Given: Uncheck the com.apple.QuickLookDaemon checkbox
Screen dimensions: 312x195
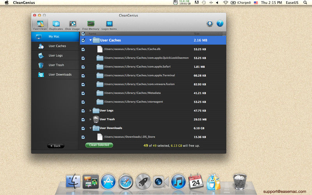Looking at the screenshot, I should tap(83, 58).
